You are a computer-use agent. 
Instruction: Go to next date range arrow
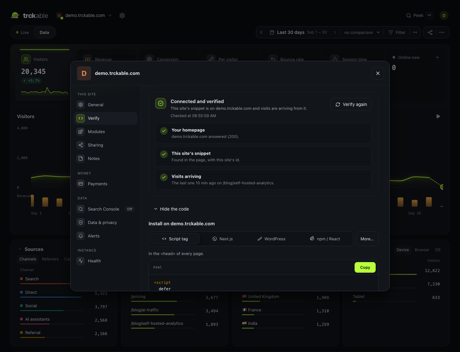point(335,32)
